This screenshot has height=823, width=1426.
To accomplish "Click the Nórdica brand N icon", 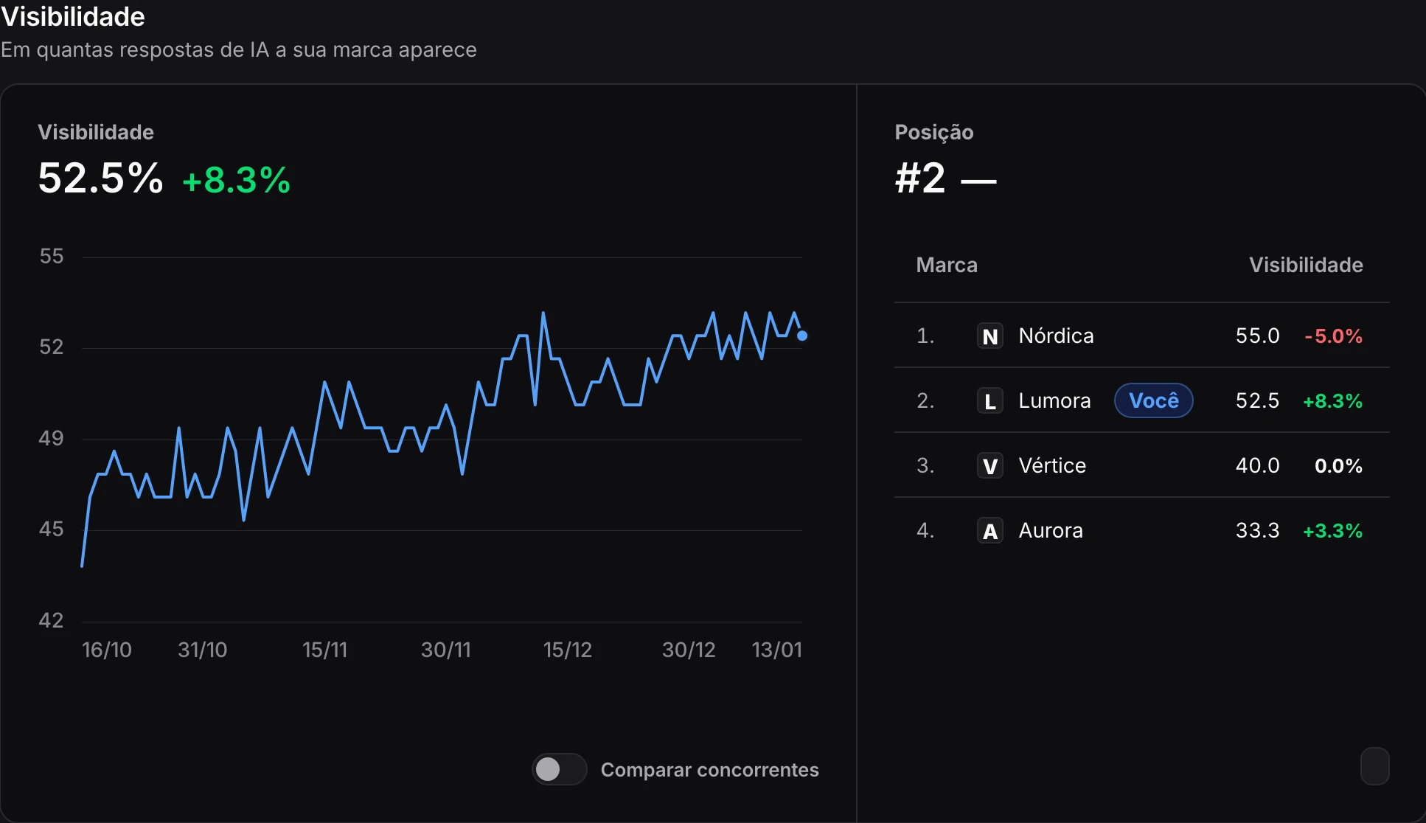I will 989,336.
